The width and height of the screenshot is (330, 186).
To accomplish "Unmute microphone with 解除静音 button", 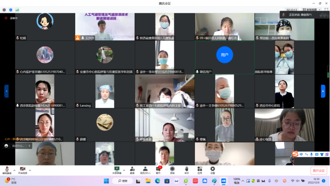I will pyautogui.click(x=7, y=170).
